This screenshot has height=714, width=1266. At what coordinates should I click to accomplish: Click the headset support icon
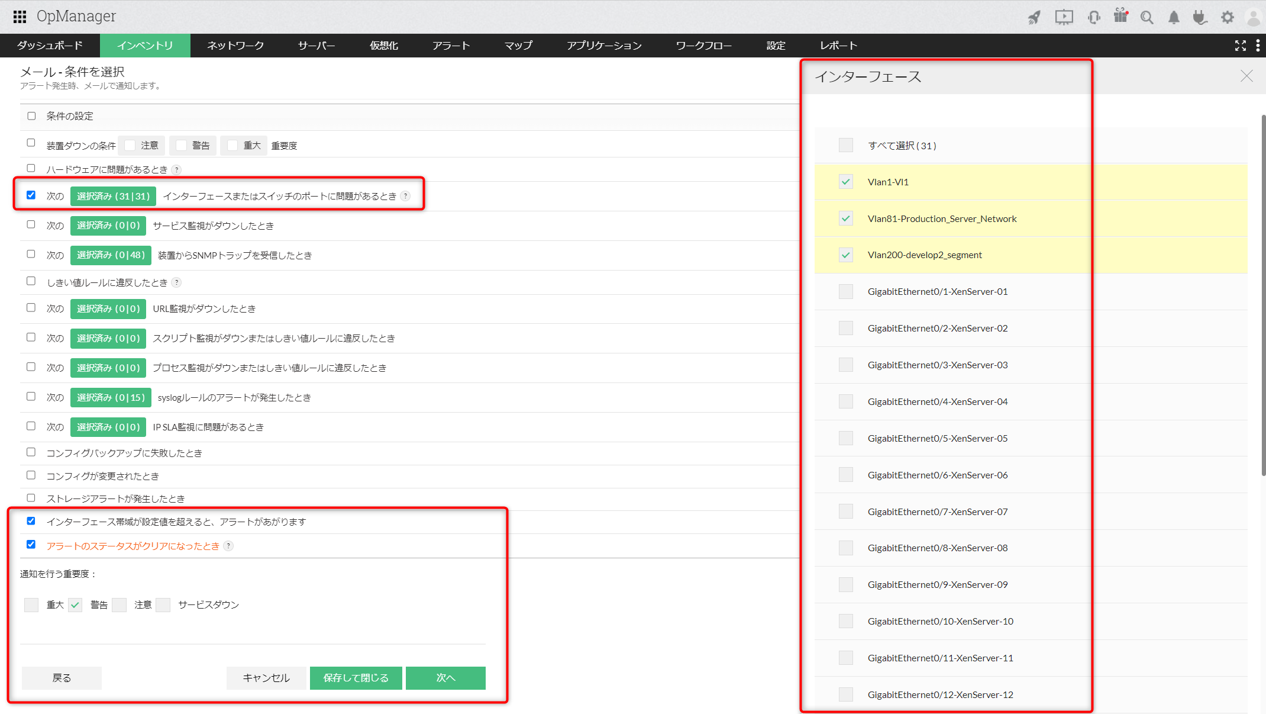coord(1093,17)
